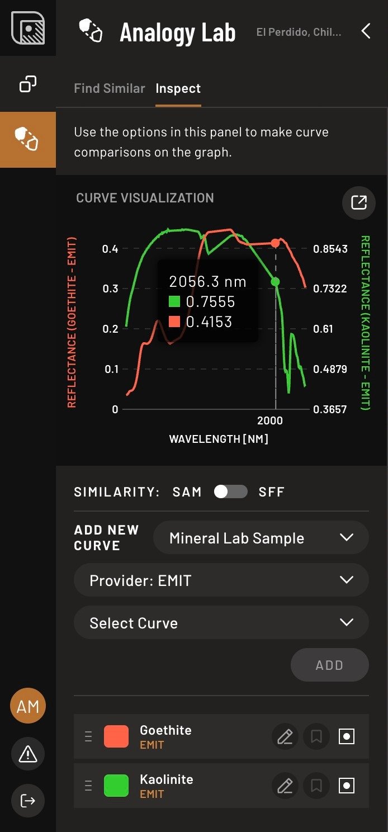This screenshot has height=832, width=388.
Task: Toggle the SAM/SFF similarity switch
Action: [x=231, y=491]
